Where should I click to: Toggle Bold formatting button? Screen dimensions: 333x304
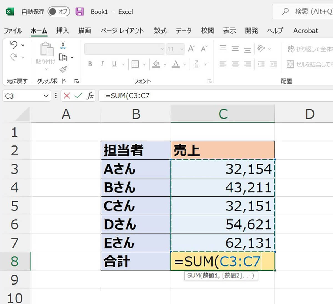[90, 64]
